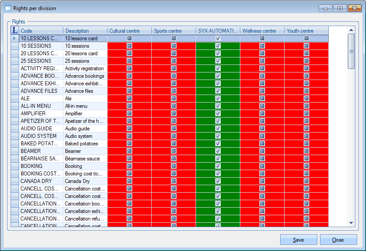Select the Youth centre column header
366x251 pixels.
(306, 31)
